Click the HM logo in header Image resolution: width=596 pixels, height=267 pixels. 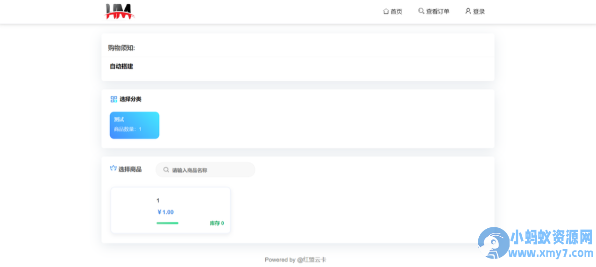point(120,11)
